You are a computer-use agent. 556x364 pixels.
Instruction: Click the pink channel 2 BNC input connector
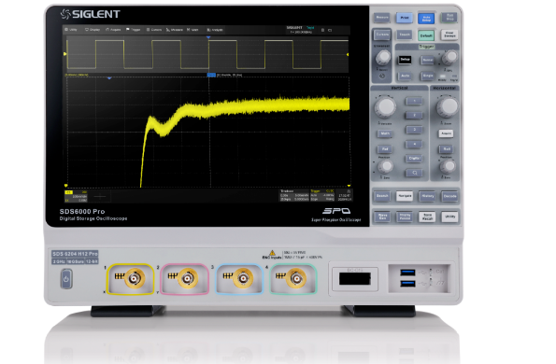point(188,279)
